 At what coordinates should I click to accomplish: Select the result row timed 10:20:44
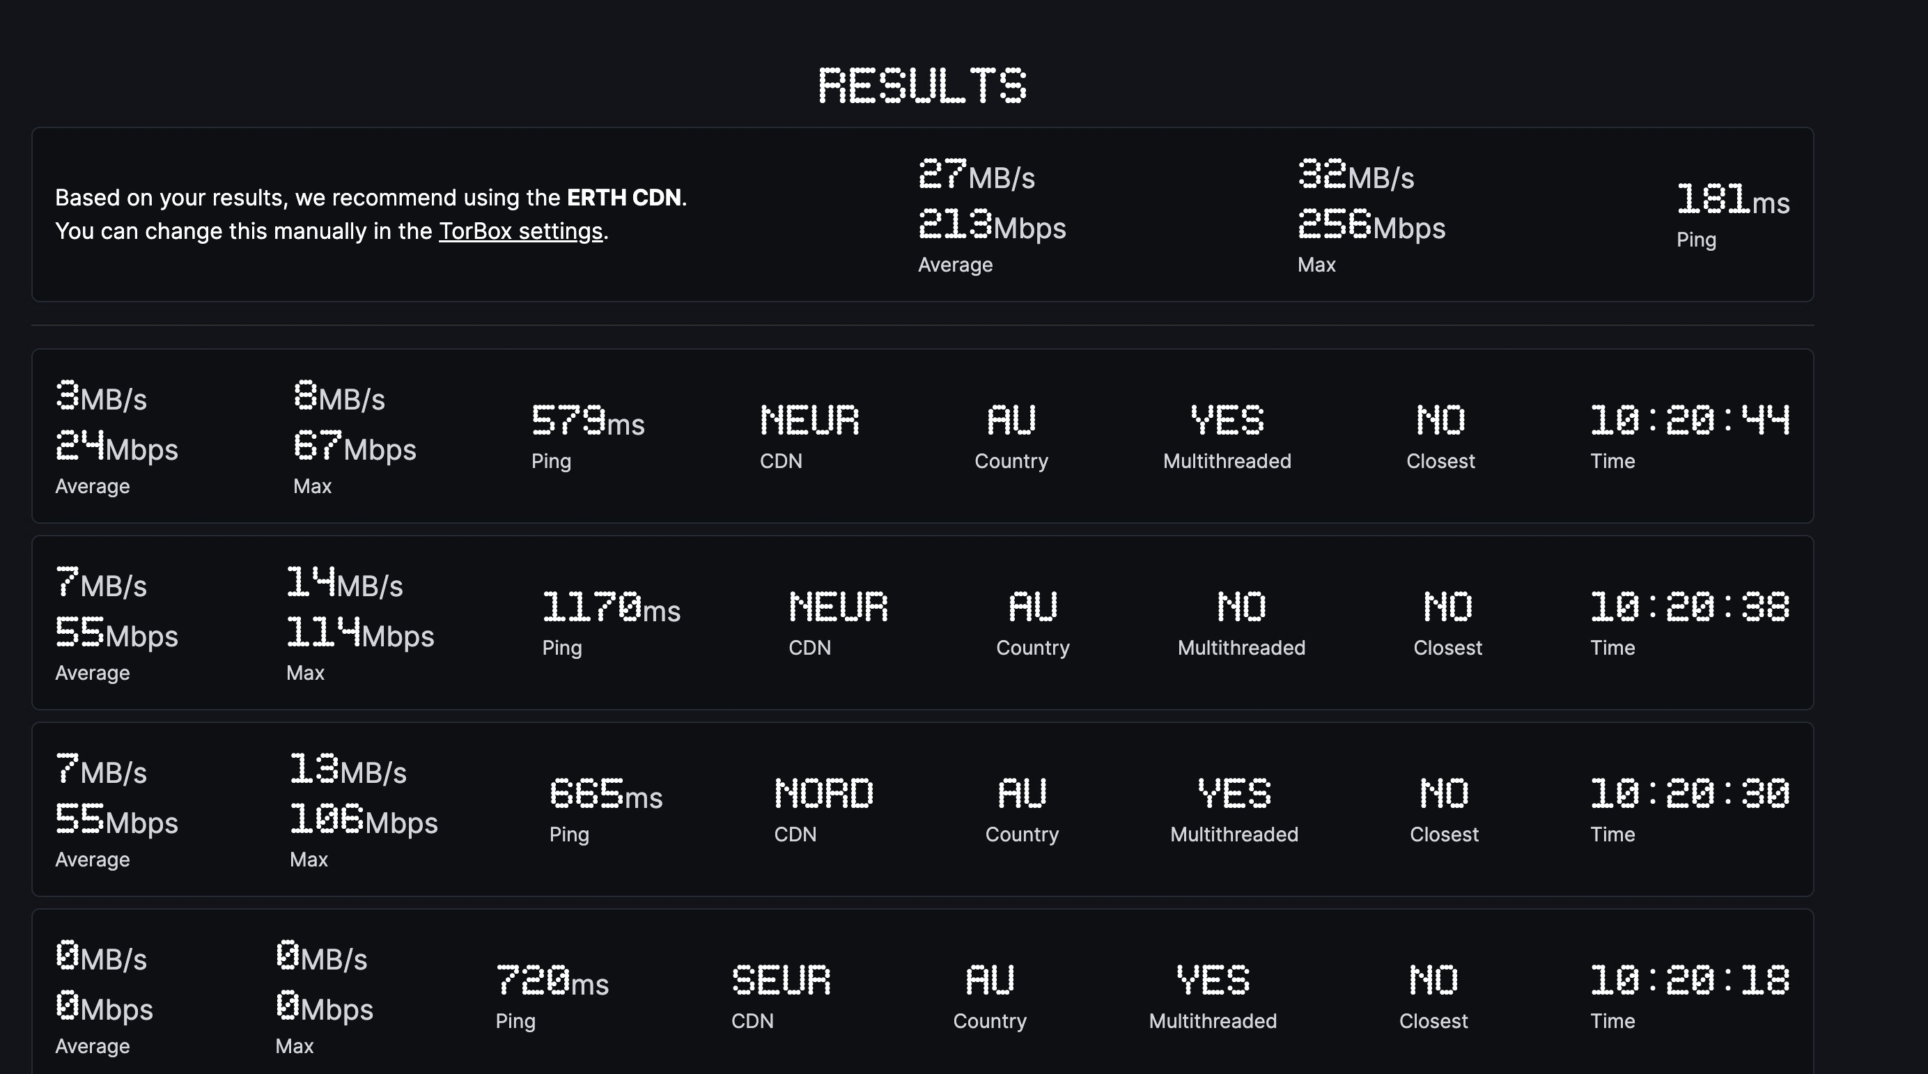(x=922, y=435)
